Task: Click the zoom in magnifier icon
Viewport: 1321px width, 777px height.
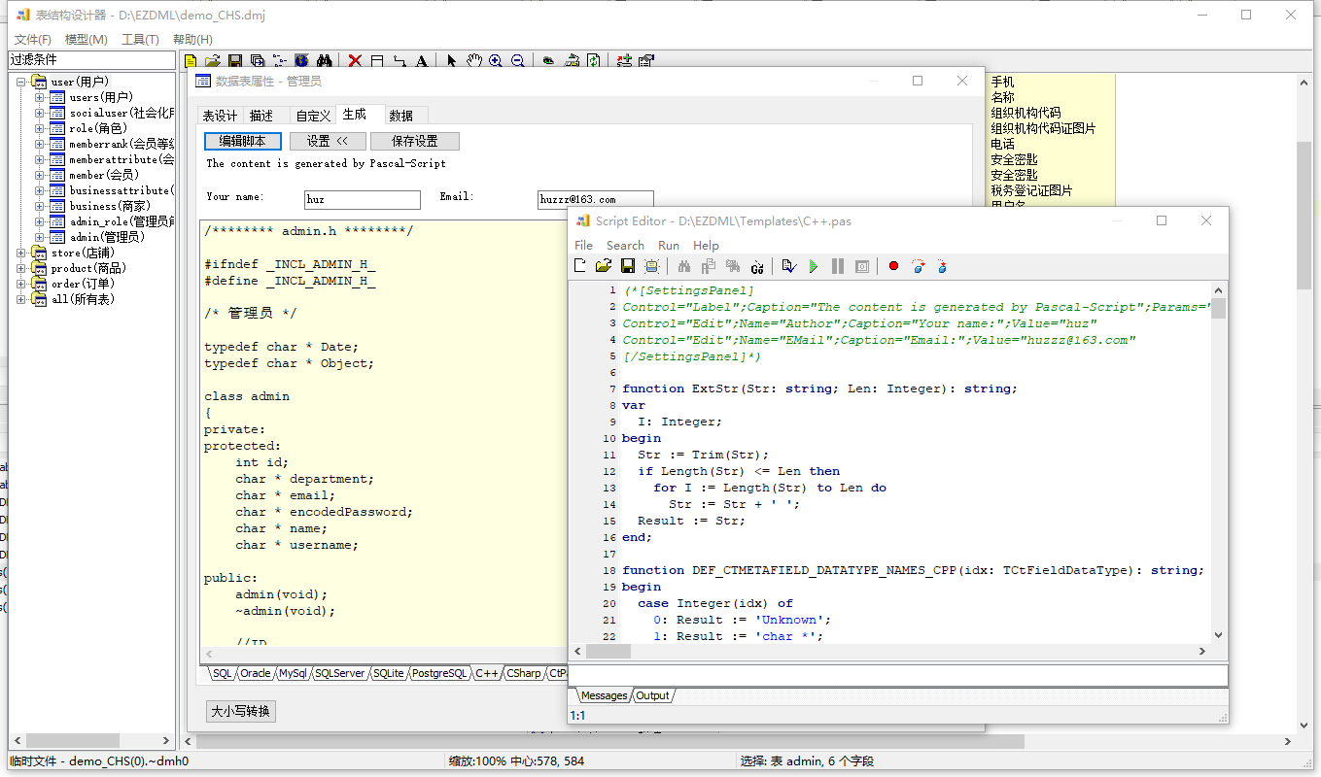Action: [496, 60]
